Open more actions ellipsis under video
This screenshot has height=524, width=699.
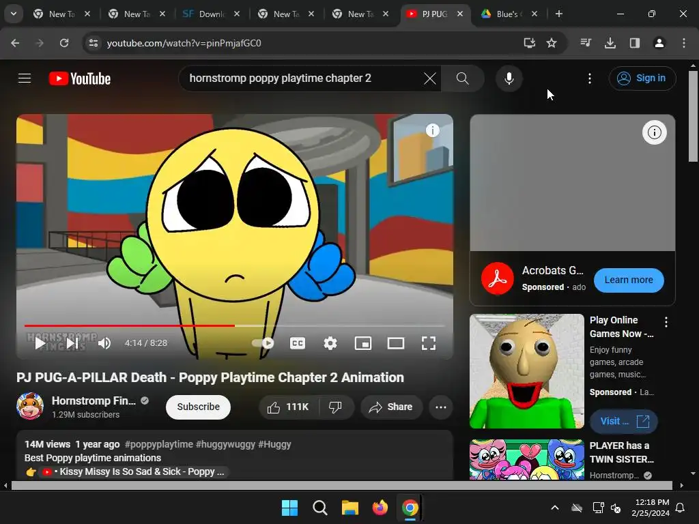coord(441,407)
